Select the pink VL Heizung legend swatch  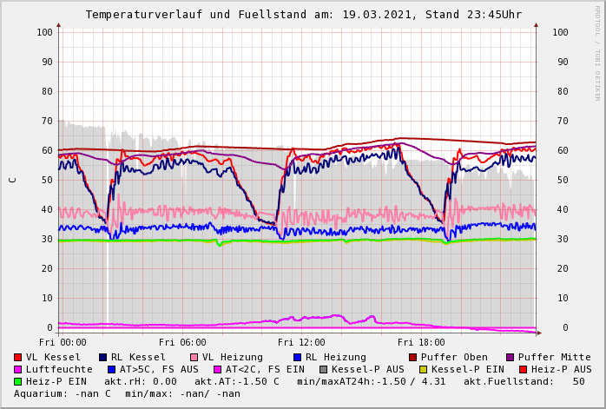click(x=194, y=358)
